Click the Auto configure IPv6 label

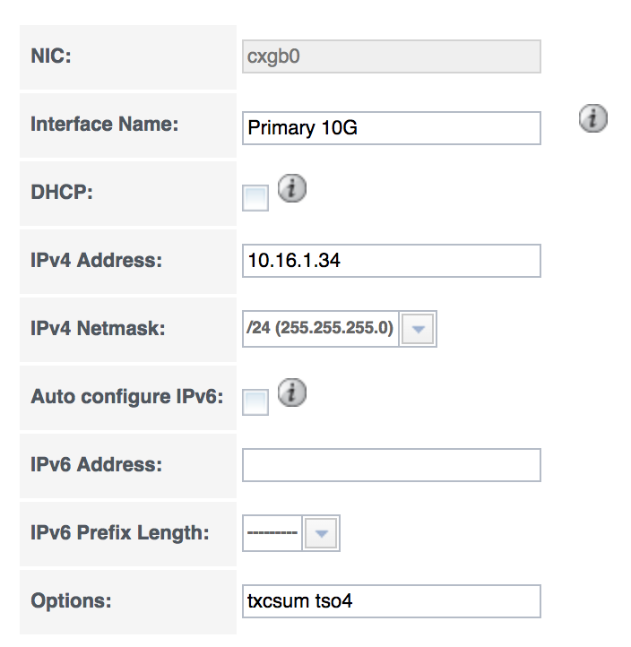click(127, 397)
